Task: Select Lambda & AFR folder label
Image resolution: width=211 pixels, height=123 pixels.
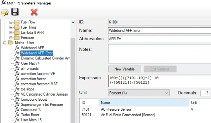Action: tap(32, 32)
